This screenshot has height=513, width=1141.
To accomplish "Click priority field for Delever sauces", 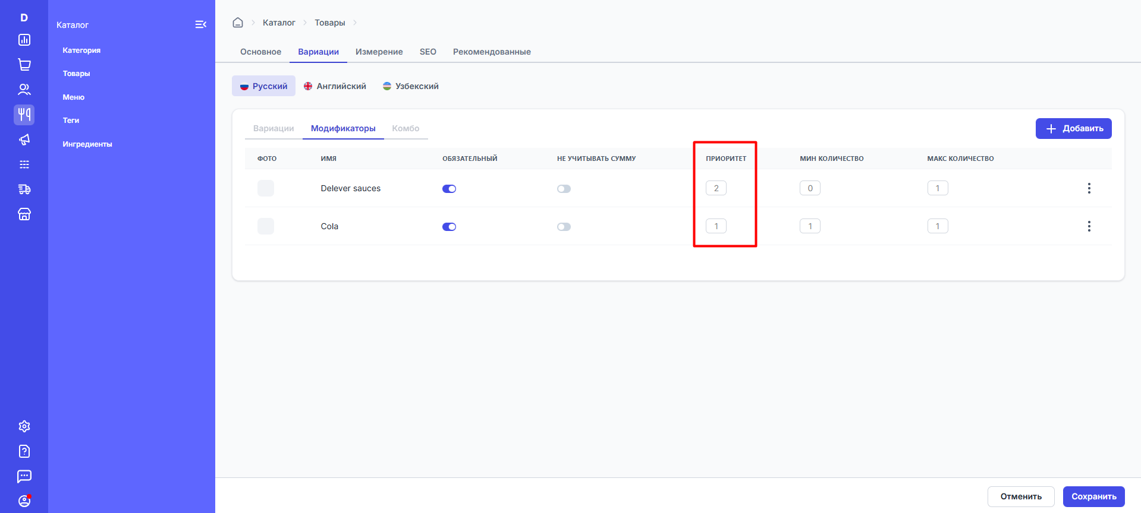I will click(x=716, y=188).
